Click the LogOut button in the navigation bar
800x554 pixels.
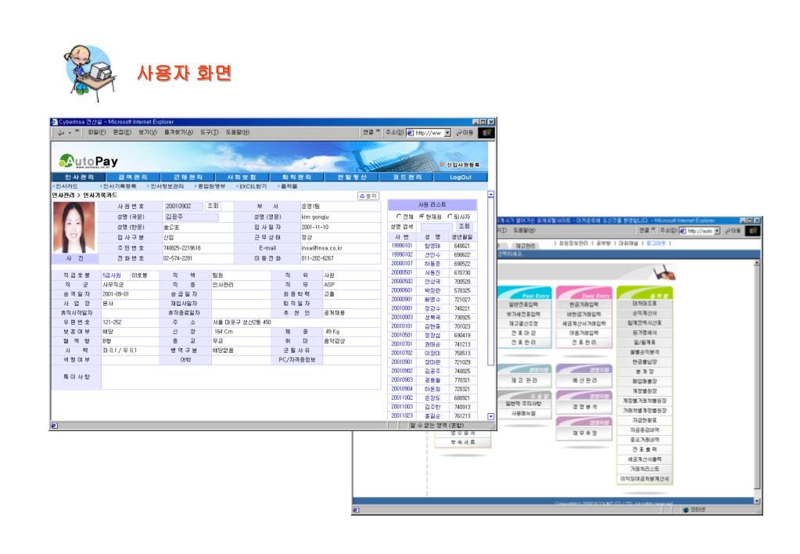(460, 177)
